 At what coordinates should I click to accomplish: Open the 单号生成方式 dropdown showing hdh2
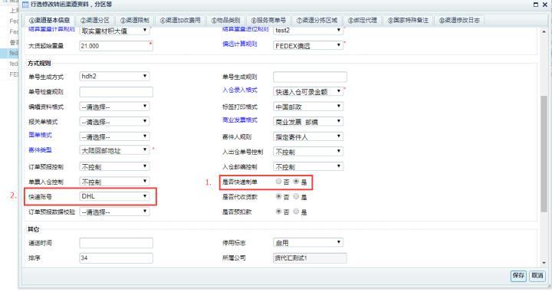pos(114,77)
